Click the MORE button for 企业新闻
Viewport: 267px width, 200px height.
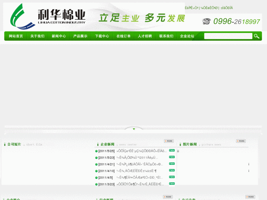[x=169, y=141]
